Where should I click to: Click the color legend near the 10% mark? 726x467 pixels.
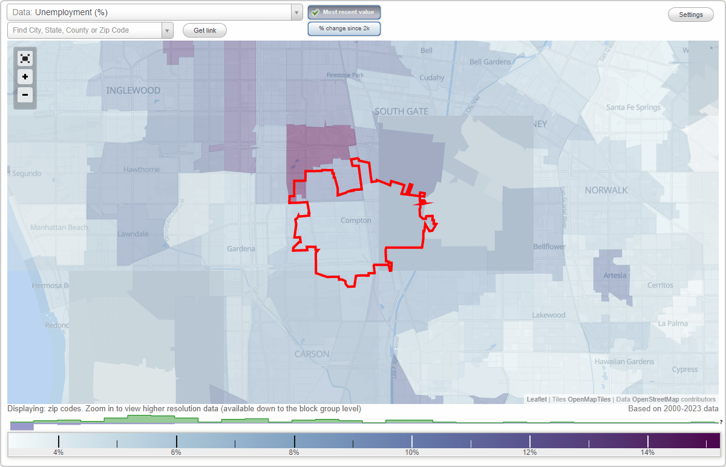point(412,440)
